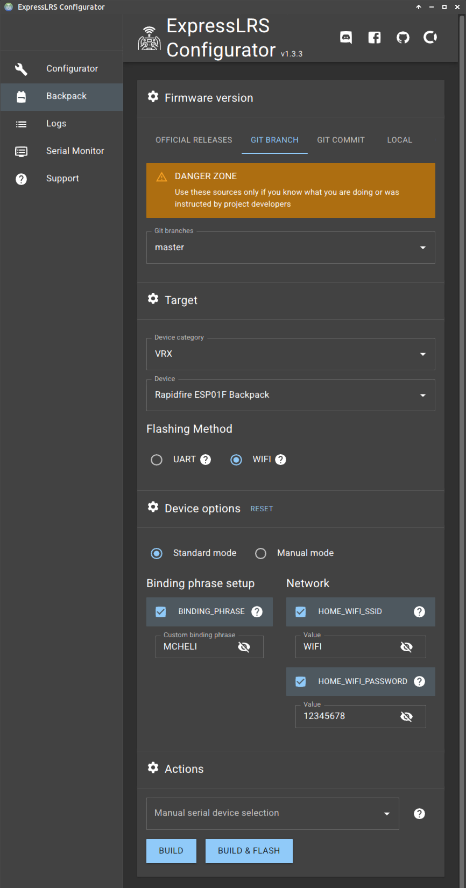Open help for manual serial device selection
This screenshot has width=466, height=888.
[419, 814]
